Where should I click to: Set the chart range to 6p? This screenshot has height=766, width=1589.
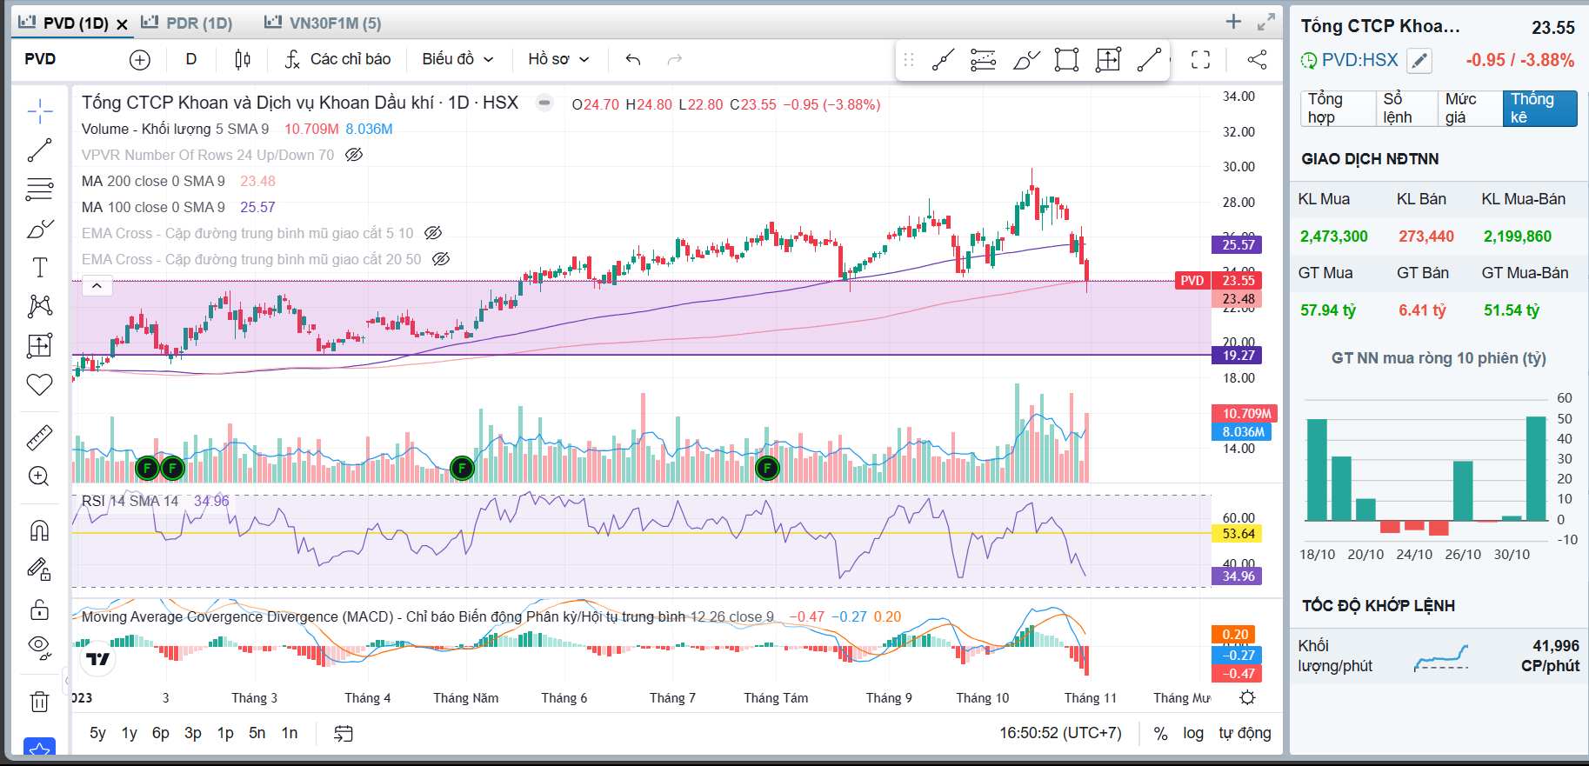(161, 734)
